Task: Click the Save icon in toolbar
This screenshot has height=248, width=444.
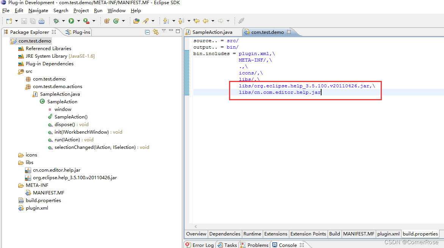Action: pos(24,21)
